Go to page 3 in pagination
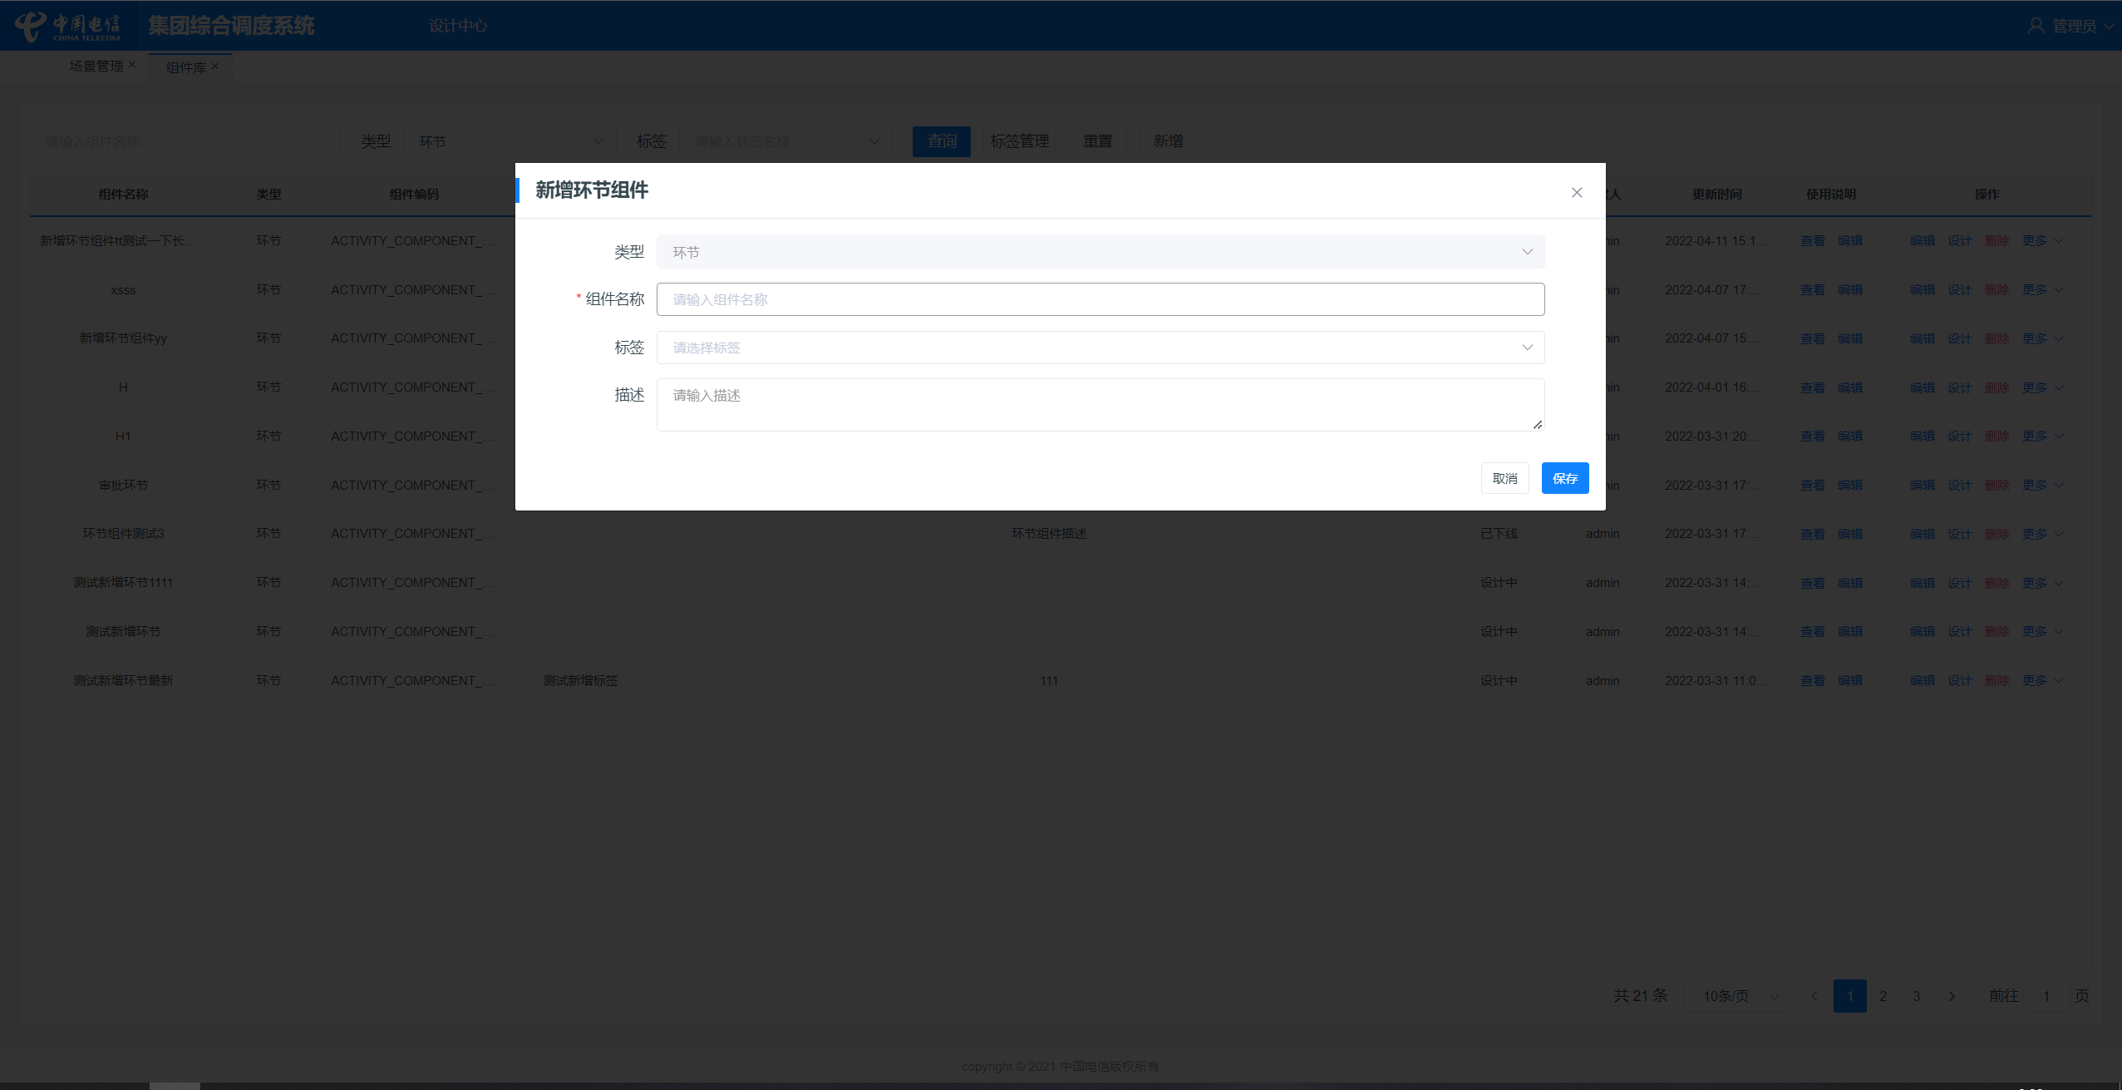Viewport: 2122px width, 1090px height. coord(1917,996)
